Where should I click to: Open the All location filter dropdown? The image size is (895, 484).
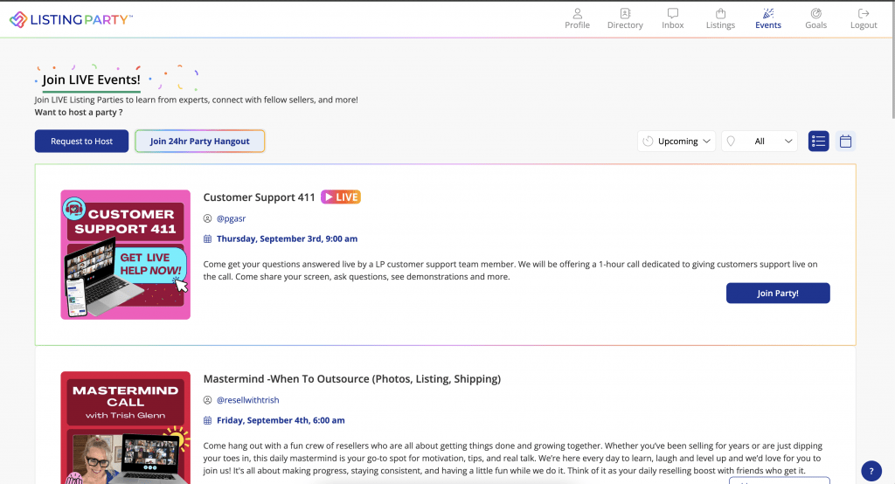point(760,141)
